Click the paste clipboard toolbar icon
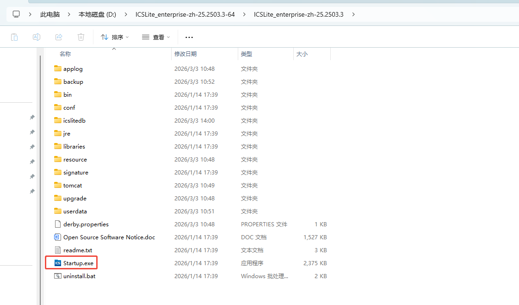The height and width of the screenshot is (305, 519). 14,37
